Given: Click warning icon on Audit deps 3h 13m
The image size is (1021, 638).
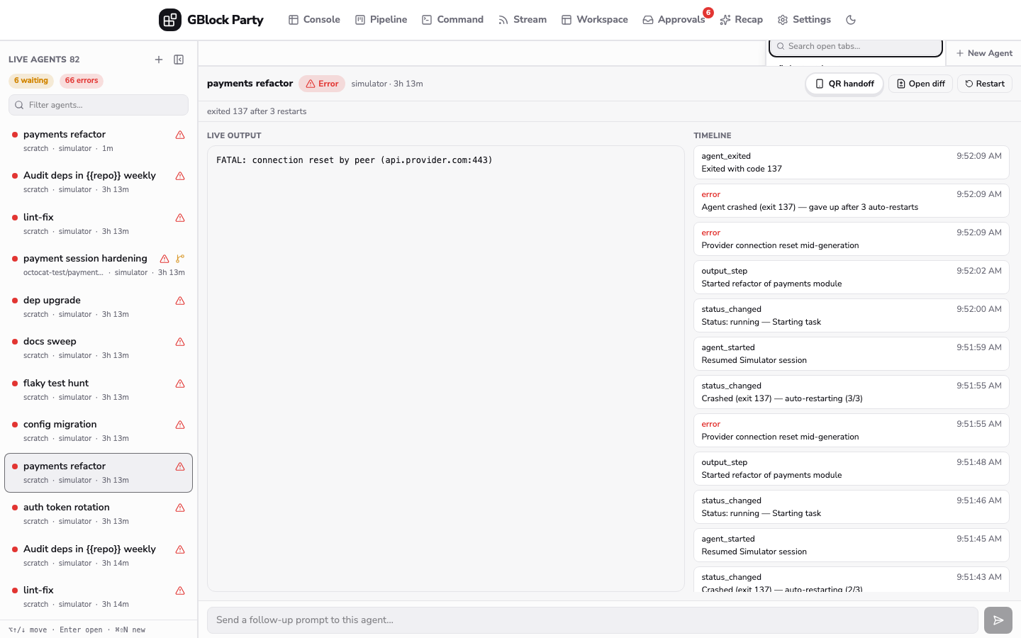Looking at the screenshot, I should click(x=180, y=176).
